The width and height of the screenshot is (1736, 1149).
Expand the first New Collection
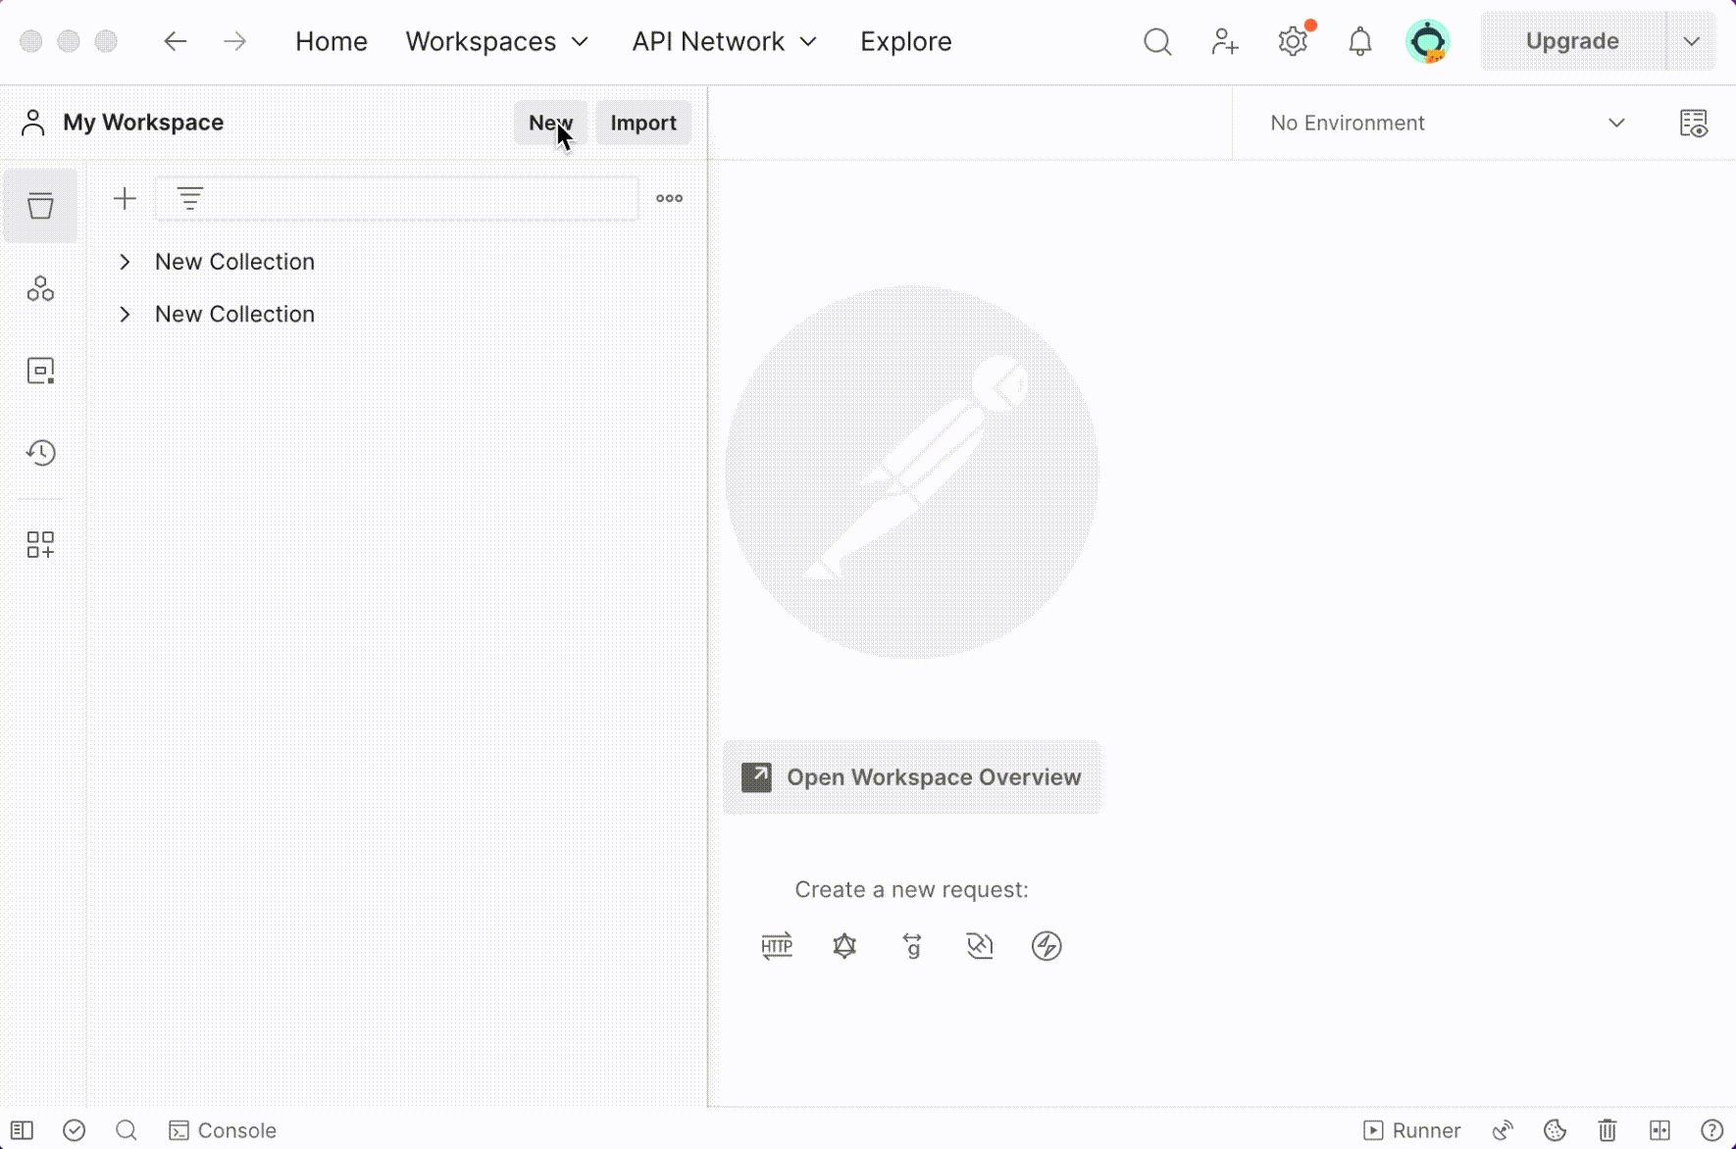[x=125, y=262]
